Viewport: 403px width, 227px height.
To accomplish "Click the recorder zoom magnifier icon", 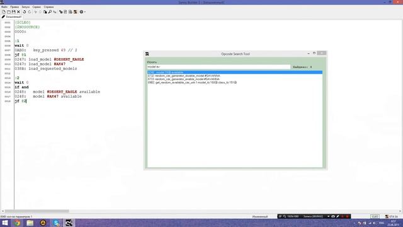I will (x=285, y=216).
